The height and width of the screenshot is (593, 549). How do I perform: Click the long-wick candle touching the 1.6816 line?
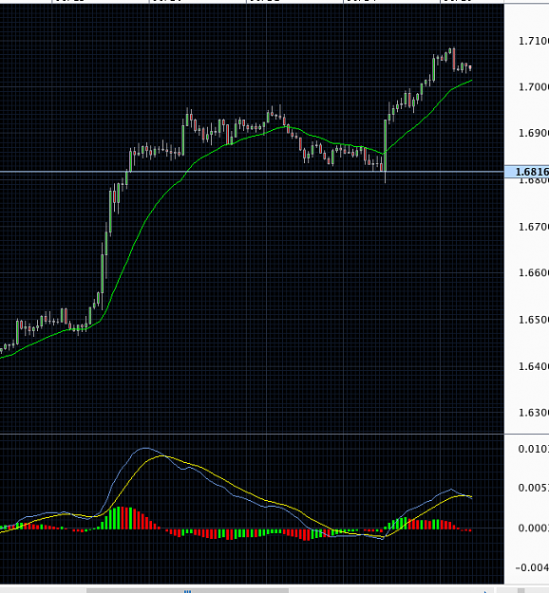click(385, 151)
